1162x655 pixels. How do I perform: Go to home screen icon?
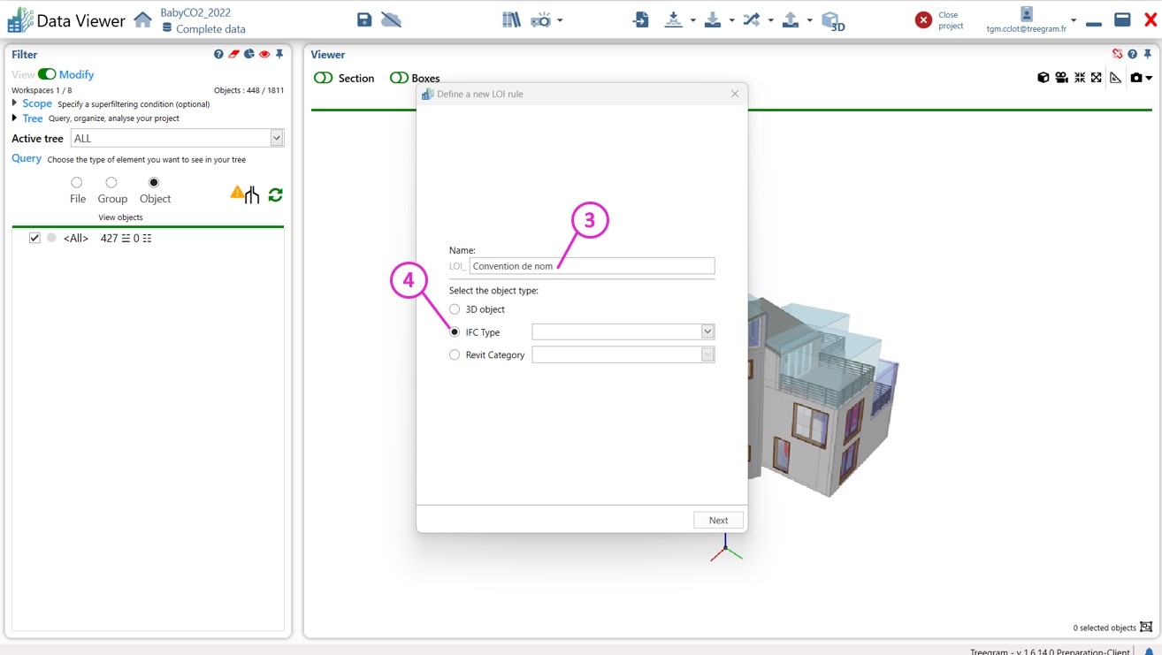coord(142,19)
